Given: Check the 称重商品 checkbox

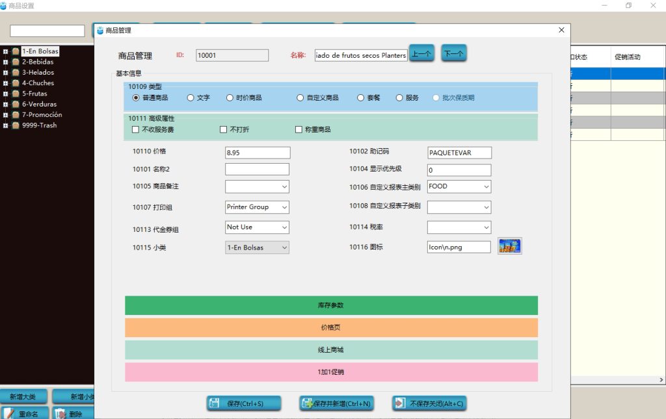Looking at the screenshot, I should [299, 129].
